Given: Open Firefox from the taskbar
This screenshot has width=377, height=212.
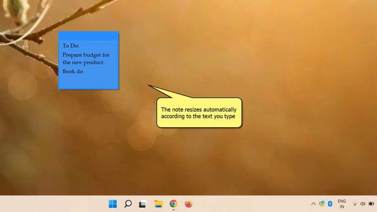Looking at the screenshot, I should click(x=188, y=204).
